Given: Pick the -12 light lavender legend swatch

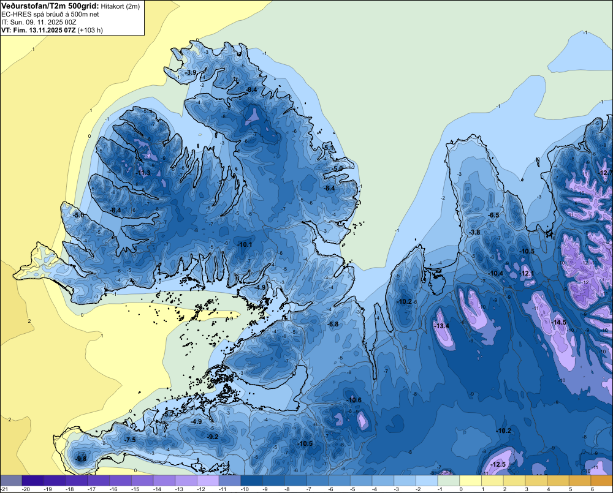Looking at the screenshot, I should 208,481.
